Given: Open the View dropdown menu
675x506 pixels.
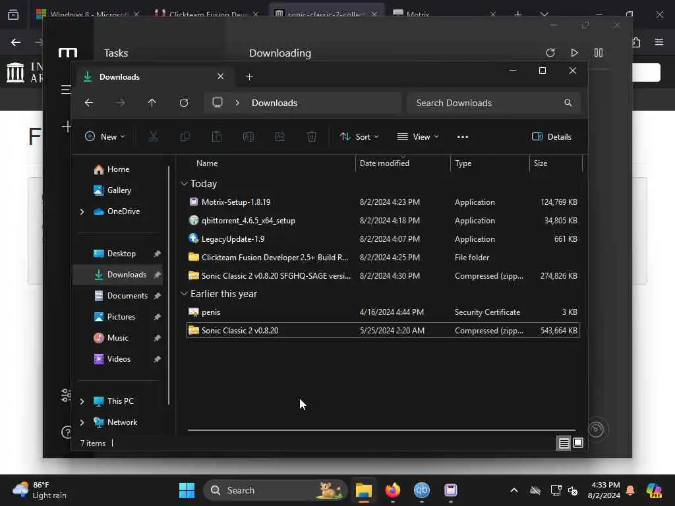Looking at the screenshot, I should click(417, 137).
